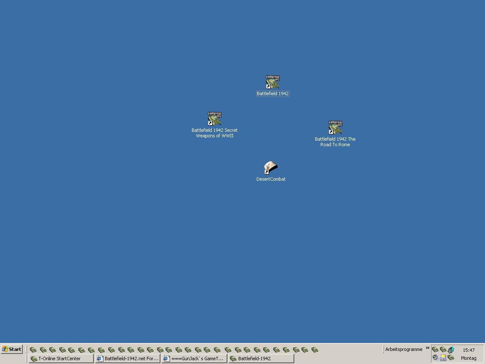Launch the rightmost tank icon in Quick Launch
The image size is (485, 364).
pos(314,350)
